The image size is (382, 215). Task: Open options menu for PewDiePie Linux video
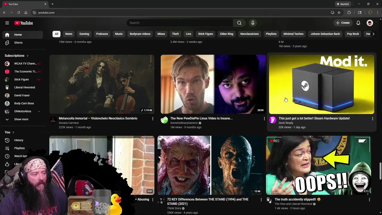264,119
